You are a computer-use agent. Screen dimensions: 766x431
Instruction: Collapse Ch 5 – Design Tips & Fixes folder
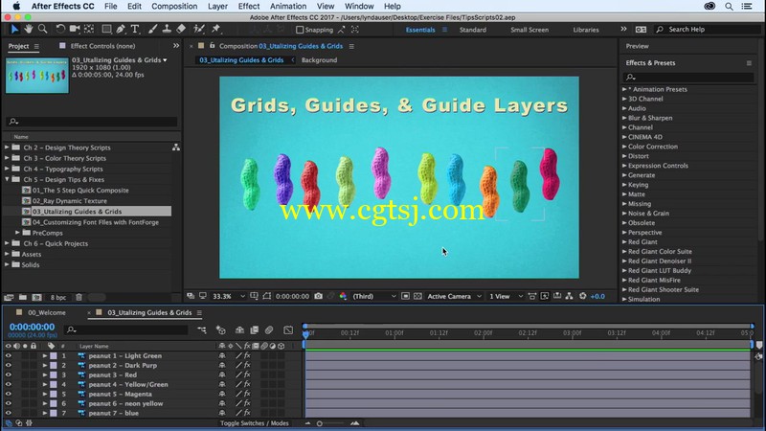point(7,179)
